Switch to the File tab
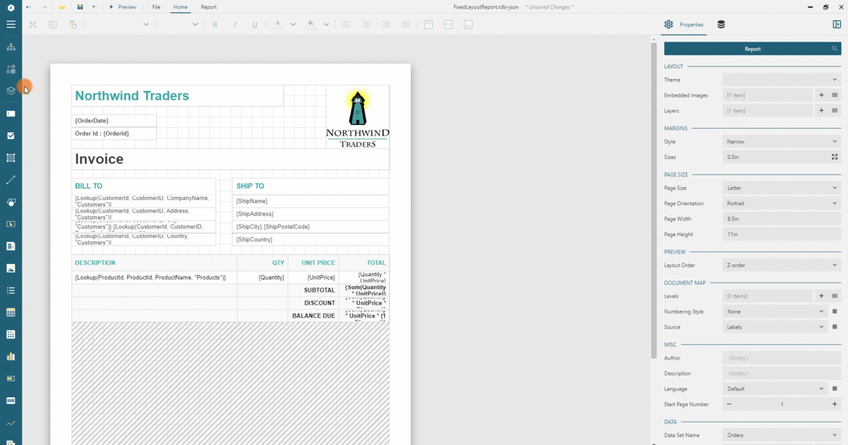This screenshot has width=848, height=445. [x=156, y=7]
